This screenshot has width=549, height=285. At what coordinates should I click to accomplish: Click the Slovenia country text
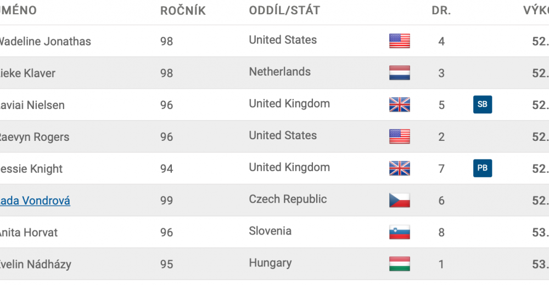pos(270,231)
